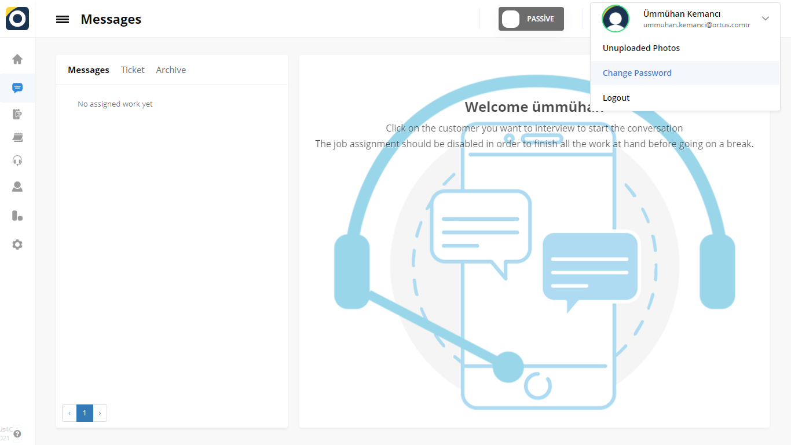Collapse the user account dropdown chevron
The width and height of the screenshot is (791, 445).
click(x=766, y=19)
